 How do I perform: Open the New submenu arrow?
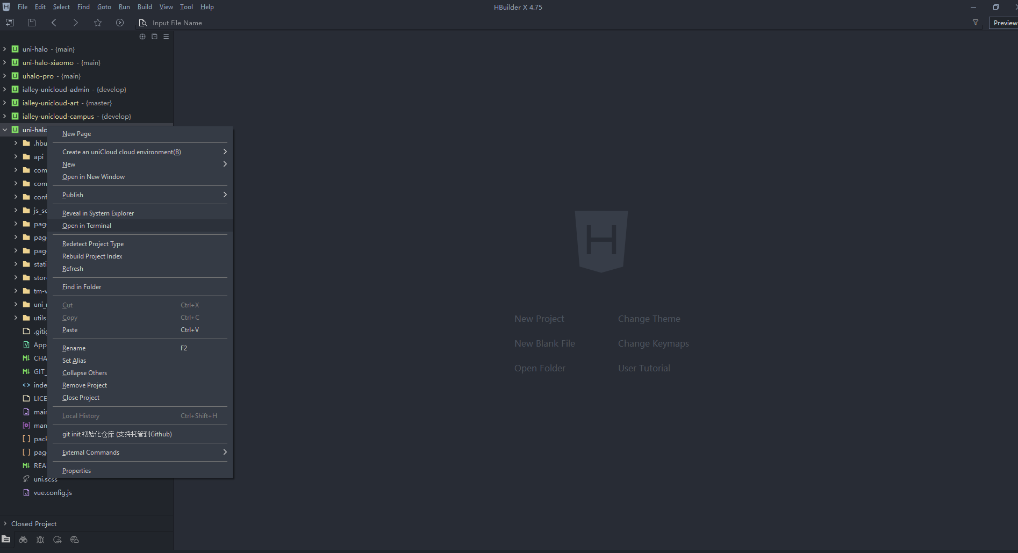coord(225,164)
